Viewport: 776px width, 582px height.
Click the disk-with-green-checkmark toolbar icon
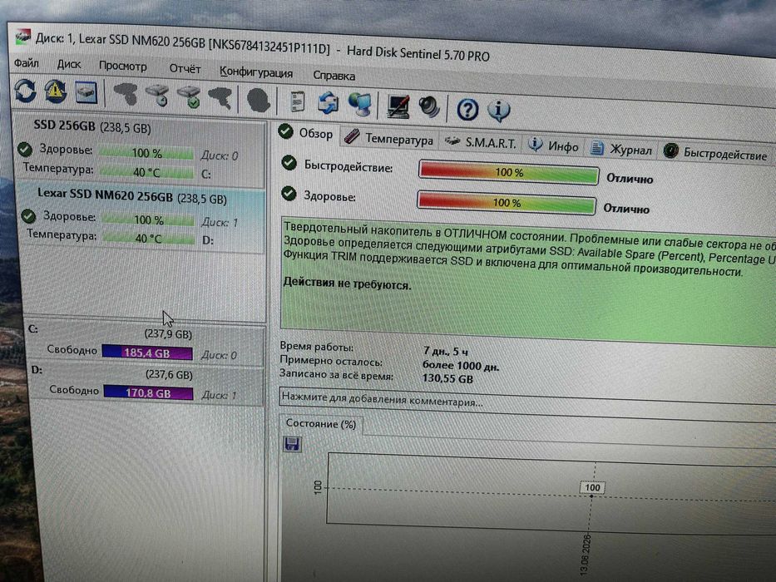[189, 96]
